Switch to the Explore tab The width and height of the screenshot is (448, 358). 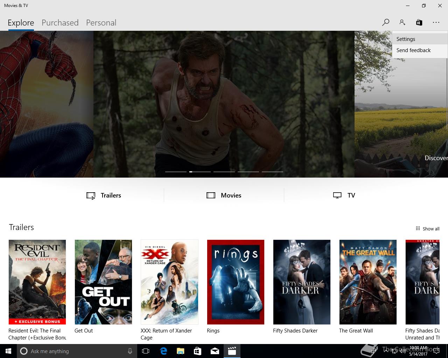(x=21, y=23)
